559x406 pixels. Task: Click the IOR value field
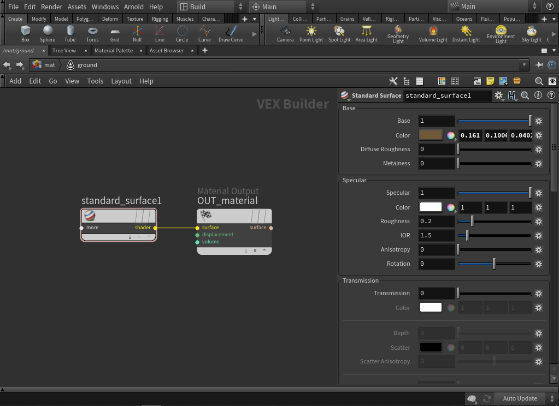pos(437,235)
